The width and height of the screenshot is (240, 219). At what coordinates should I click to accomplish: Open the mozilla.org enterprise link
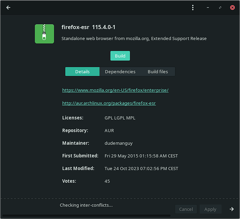[x=115, y=90]
